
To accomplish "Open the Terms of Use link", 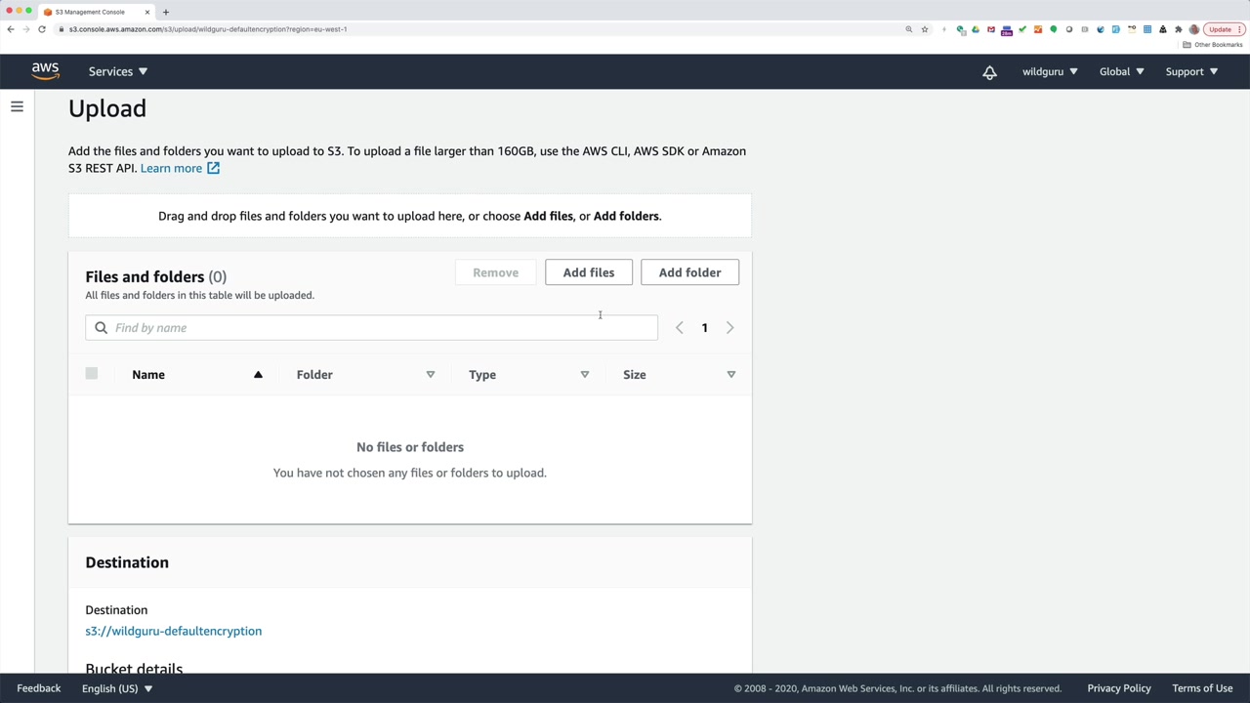I will tap(1202, 688).
